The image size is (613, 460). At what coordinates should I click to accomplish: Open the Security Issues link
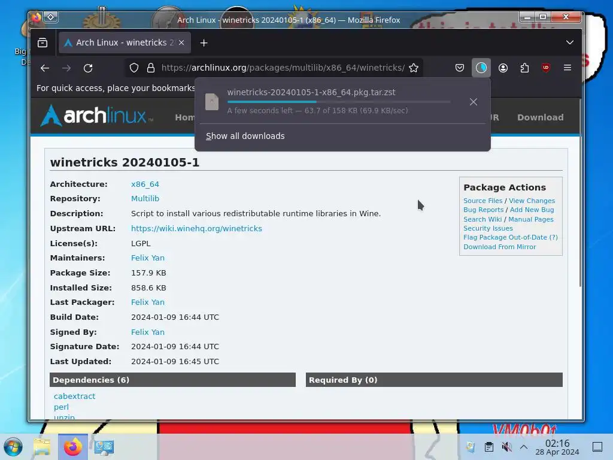pyautogui.click(x=488, y=228)
